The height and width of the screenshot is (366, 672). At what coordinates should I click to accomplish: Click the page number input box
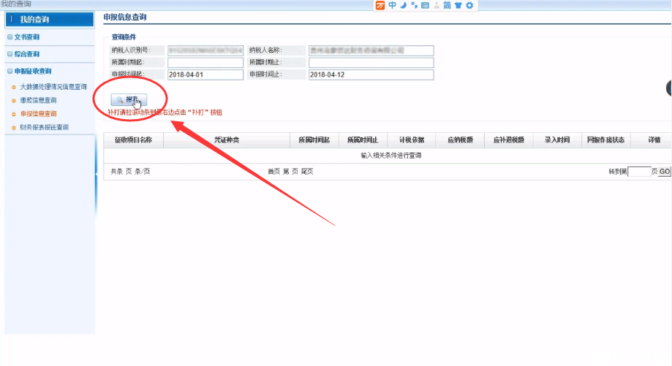click(x=639, y=172)
